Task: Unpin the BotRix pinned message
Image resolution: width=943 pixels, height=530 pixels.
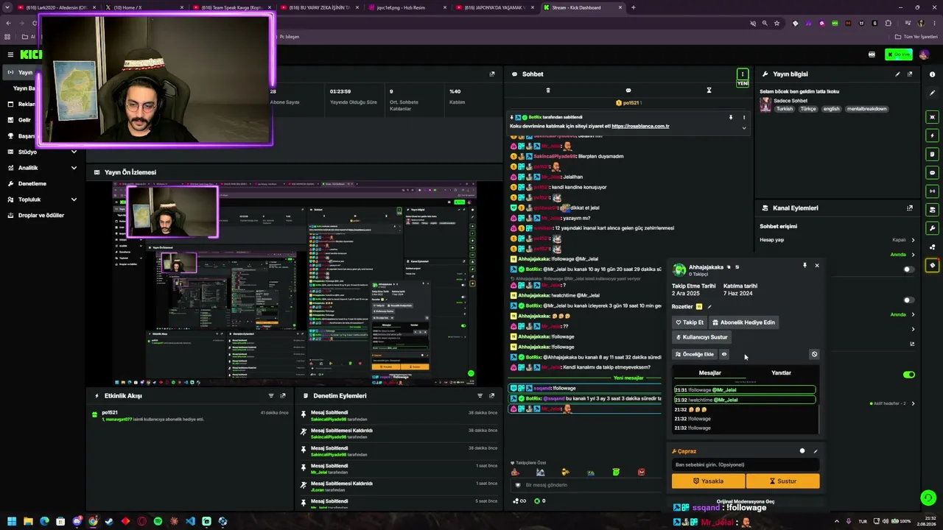Action: coord(731,117)
